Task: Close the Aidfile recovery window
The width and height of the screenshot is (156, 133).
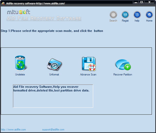Action: (149, 2)
